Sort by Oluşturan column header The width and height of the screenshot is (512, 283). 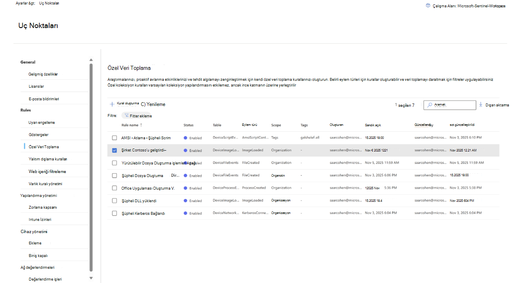[337, 125]
